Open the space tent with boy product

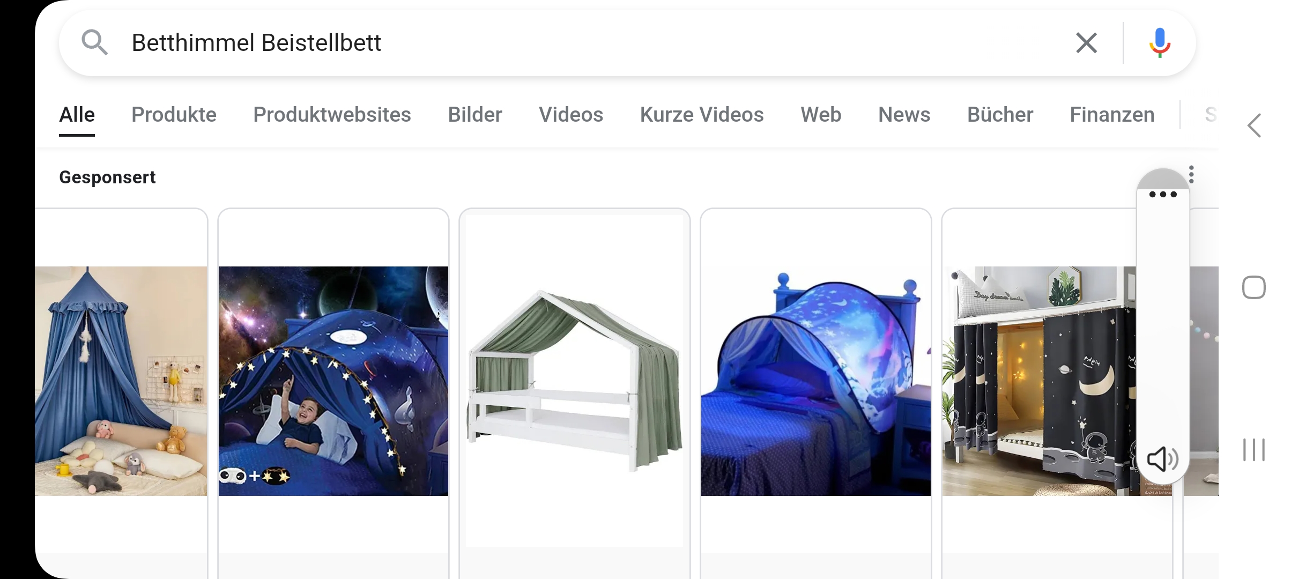click(x=333, y=381)
